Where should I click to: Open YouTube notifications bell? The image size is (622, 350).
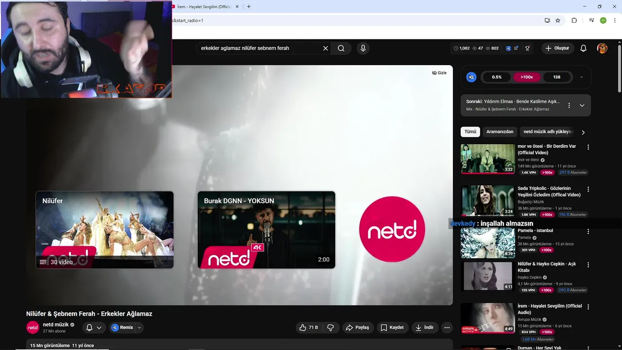pyautogui.click(x=584, y=48)
